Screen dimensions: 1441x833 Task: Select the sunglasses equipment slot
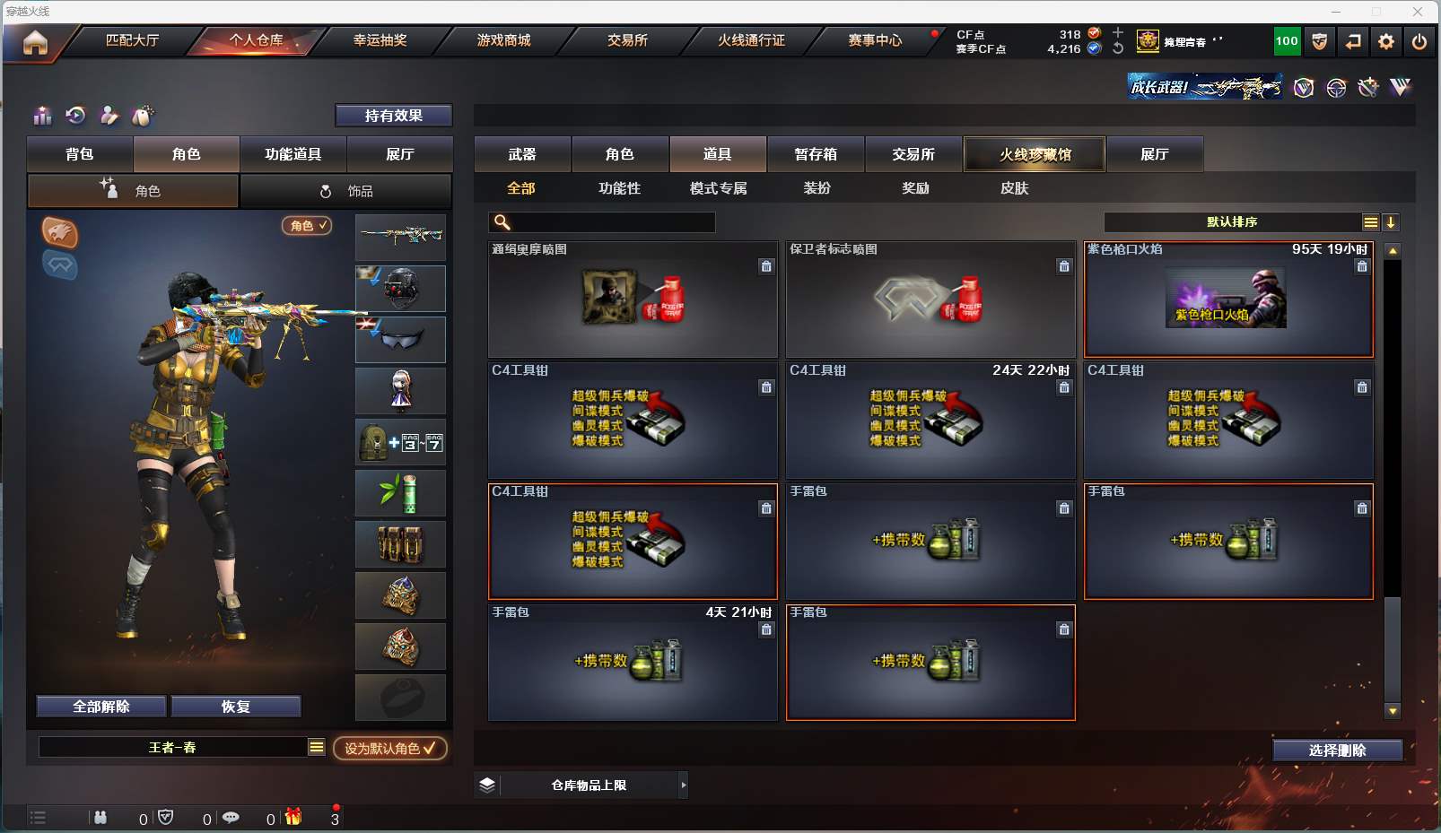tap(400, 340)
